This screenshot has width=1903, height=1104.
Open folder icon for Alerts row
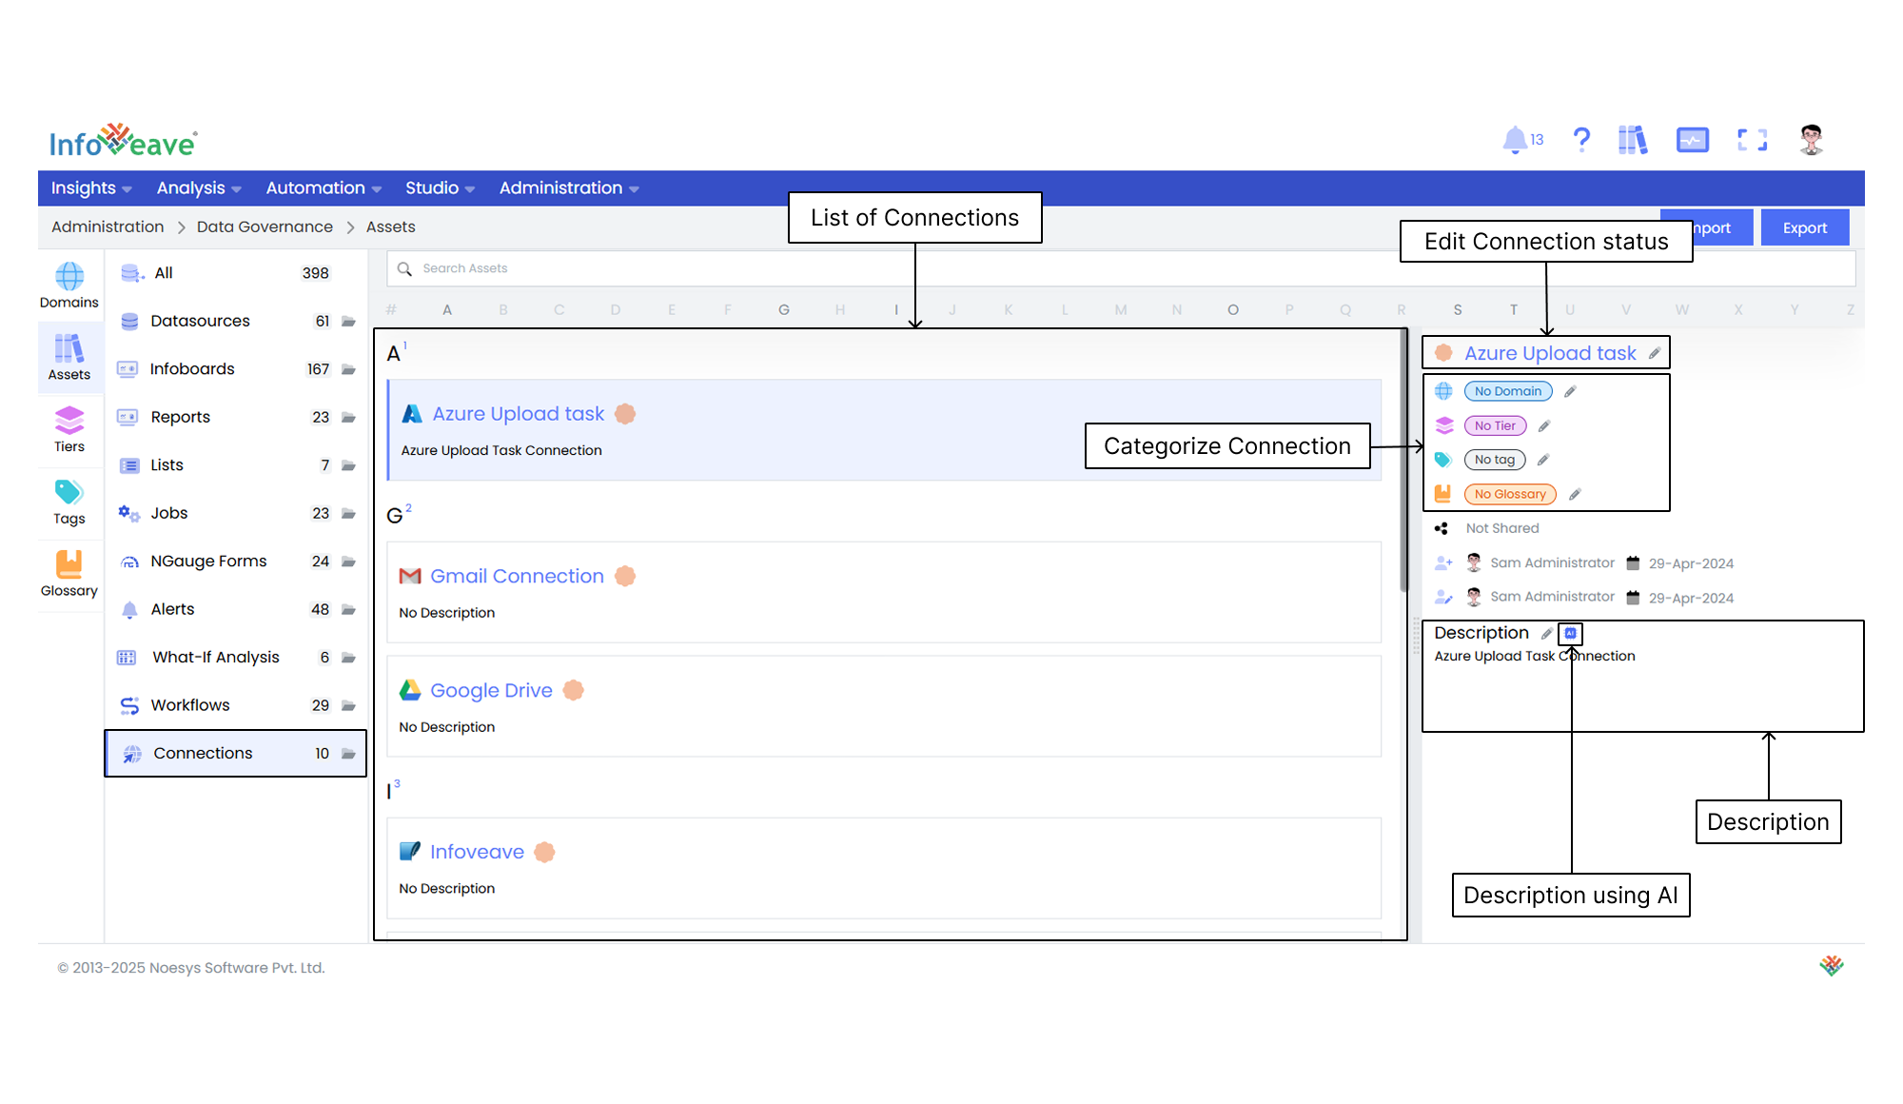pos(348,609)
